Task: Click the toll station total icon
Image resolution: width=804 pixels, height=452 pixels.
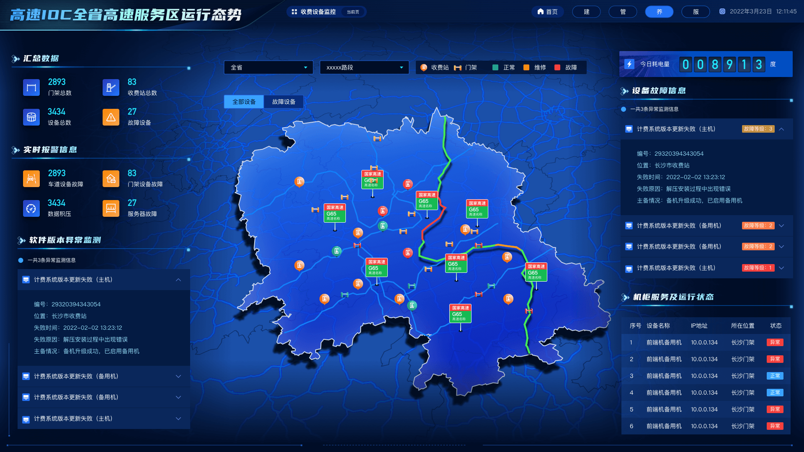Action: (111, 87)
